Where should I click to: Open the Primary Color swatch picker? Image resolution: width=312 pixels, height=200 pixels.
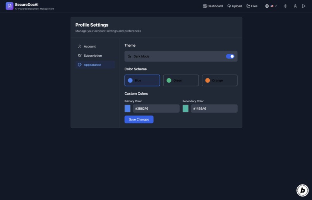(x=127, y=108)
